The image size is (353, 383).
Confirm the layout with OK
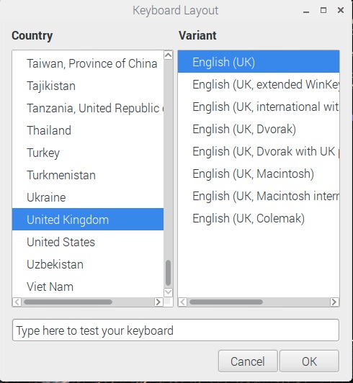tap(309, 361)
